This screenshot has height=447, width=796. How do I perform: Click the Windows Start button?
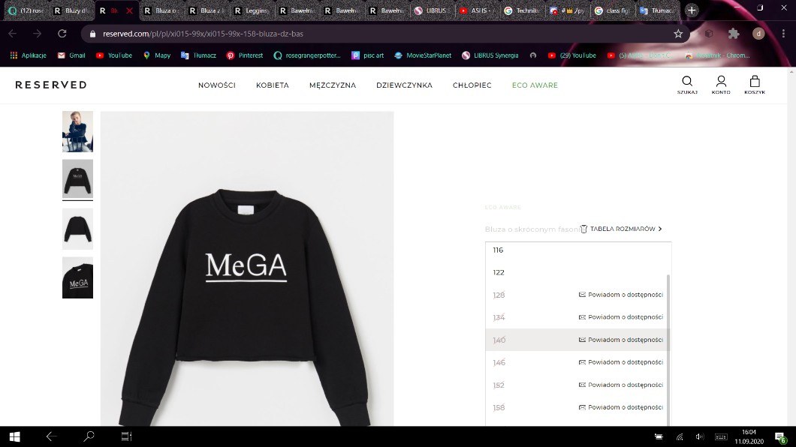point(14,436)
